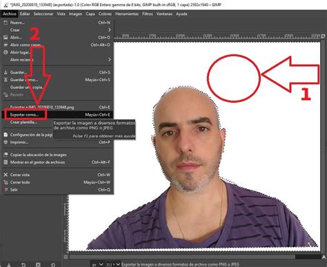
Task: Open the Archivo menu
Action: pos(10,14)
